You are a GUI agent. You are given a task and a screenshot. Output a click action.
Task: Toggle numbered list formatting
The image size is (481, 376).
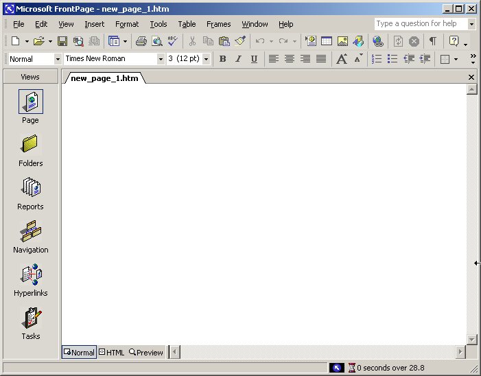[x=377, y=58]
